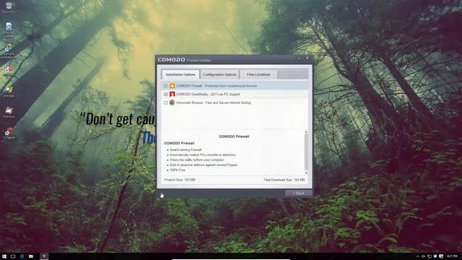
Task: Select the Comodo installer taskbar button
Action: (44, 256)
